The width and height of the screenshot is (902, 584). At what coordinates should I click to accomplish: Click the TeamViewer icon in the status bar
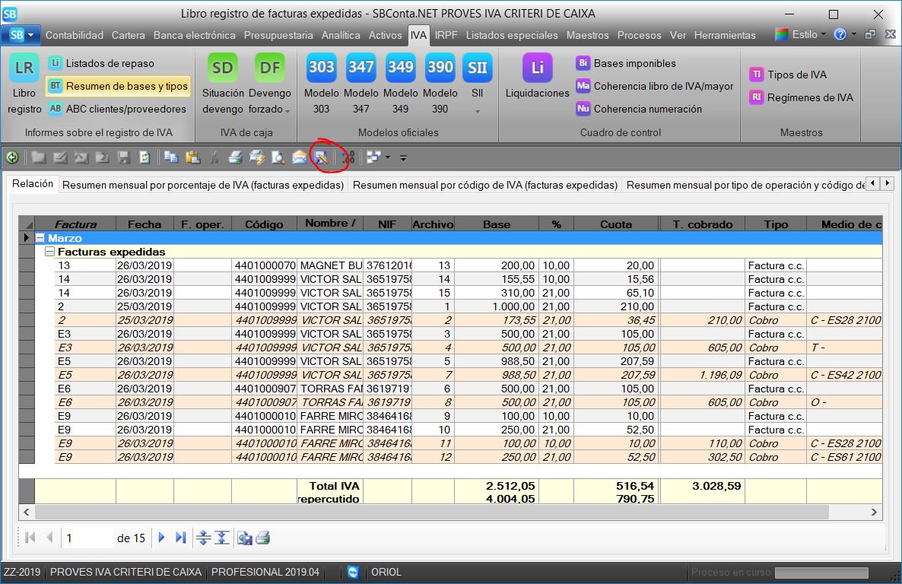tap(353, 572)
